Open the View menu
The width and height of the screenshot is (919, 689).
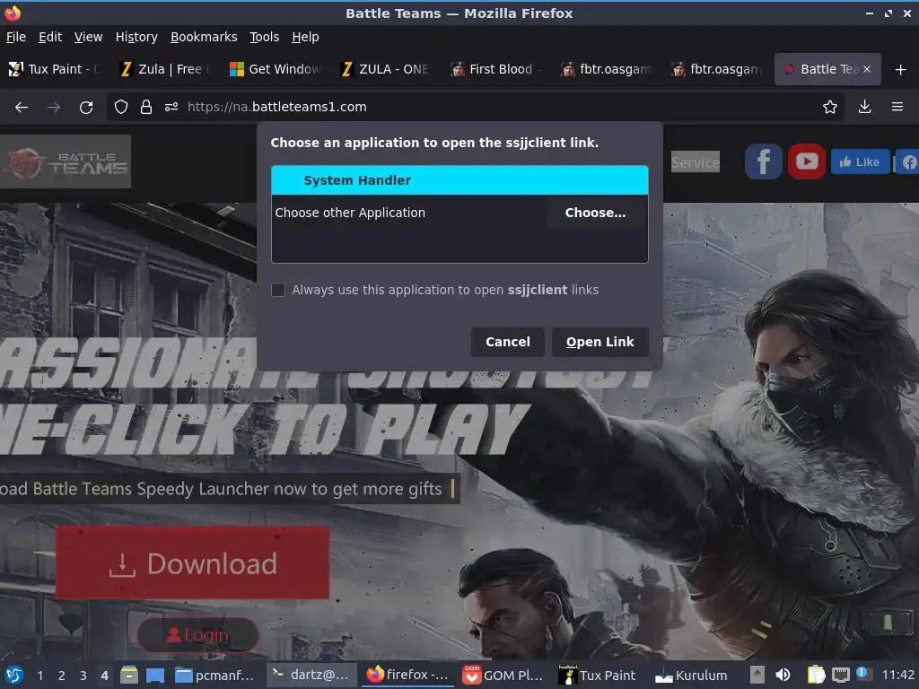point(89,37)
